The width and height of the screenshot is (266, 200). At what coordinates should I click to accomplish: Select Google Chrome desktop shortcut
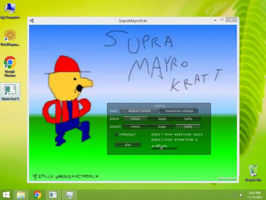10,66
